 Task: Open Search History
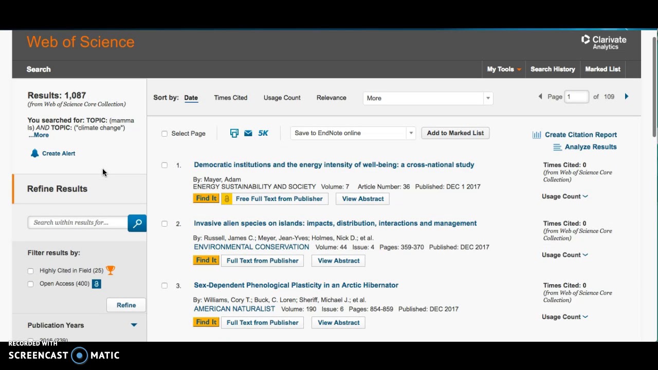[553, 69]
